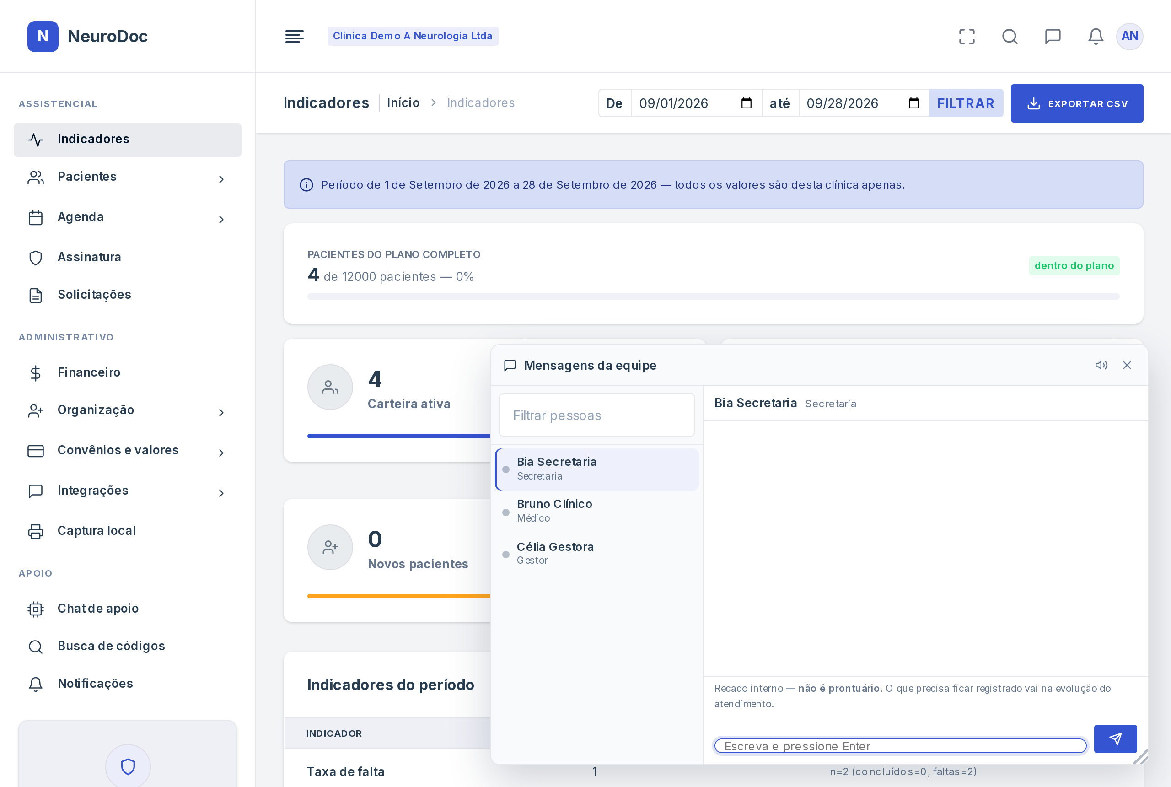Click the Novos pacientes add-person icon
The width and height of the screenshot is (1171, 787).
click(x=330, y=547)
